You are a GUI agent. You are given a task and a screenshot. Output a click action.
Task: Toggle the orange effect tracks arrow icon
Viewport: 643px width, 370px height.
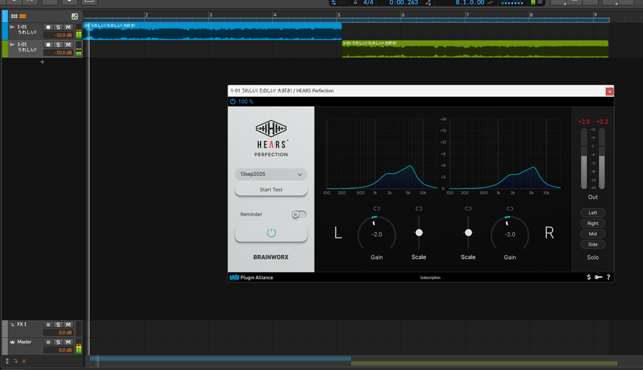pos(15,361)
